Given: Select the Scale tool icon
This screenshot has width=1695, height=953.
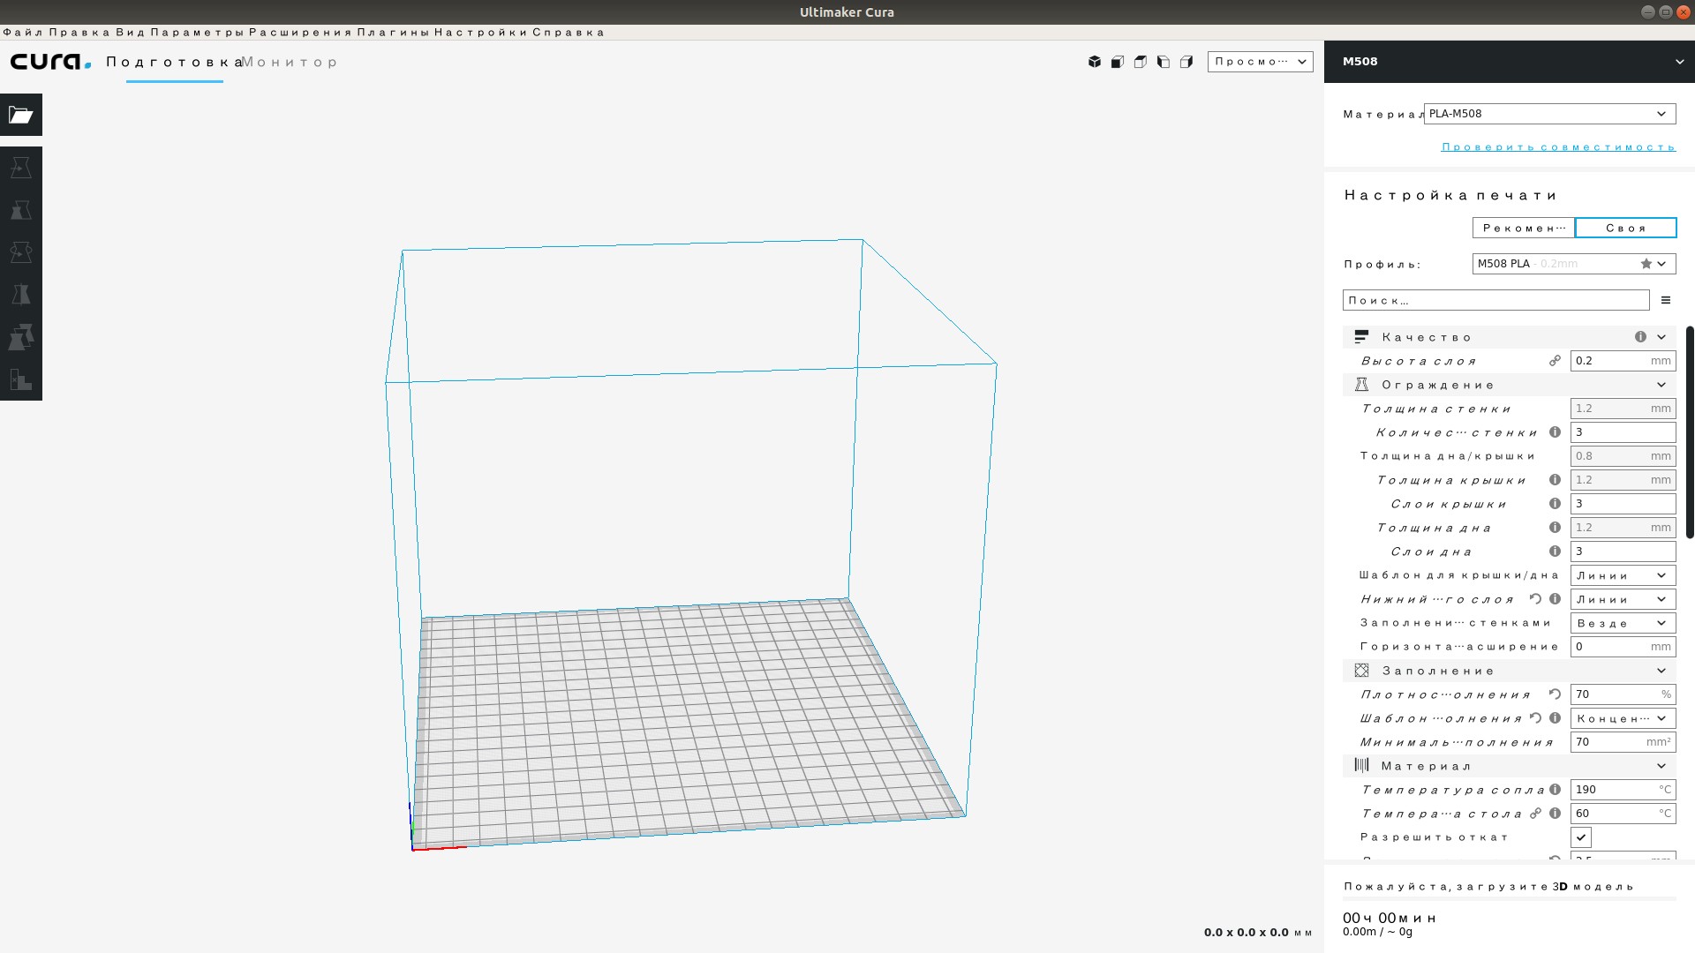Looking at the screenshot, I should pyautogui.click(x=21, y=210).
